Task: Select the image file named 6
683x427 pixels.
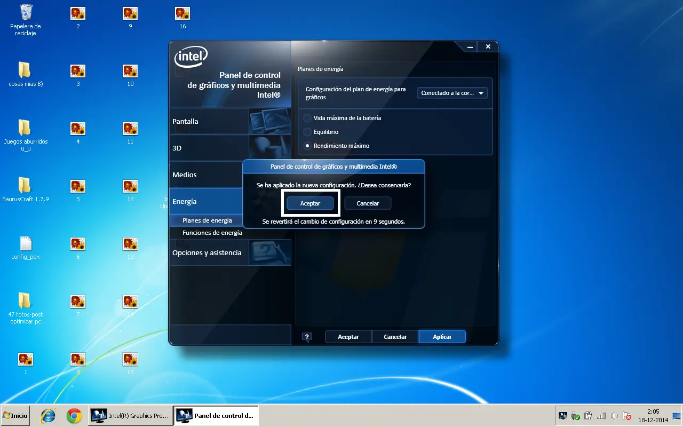Action: [78, 248]
